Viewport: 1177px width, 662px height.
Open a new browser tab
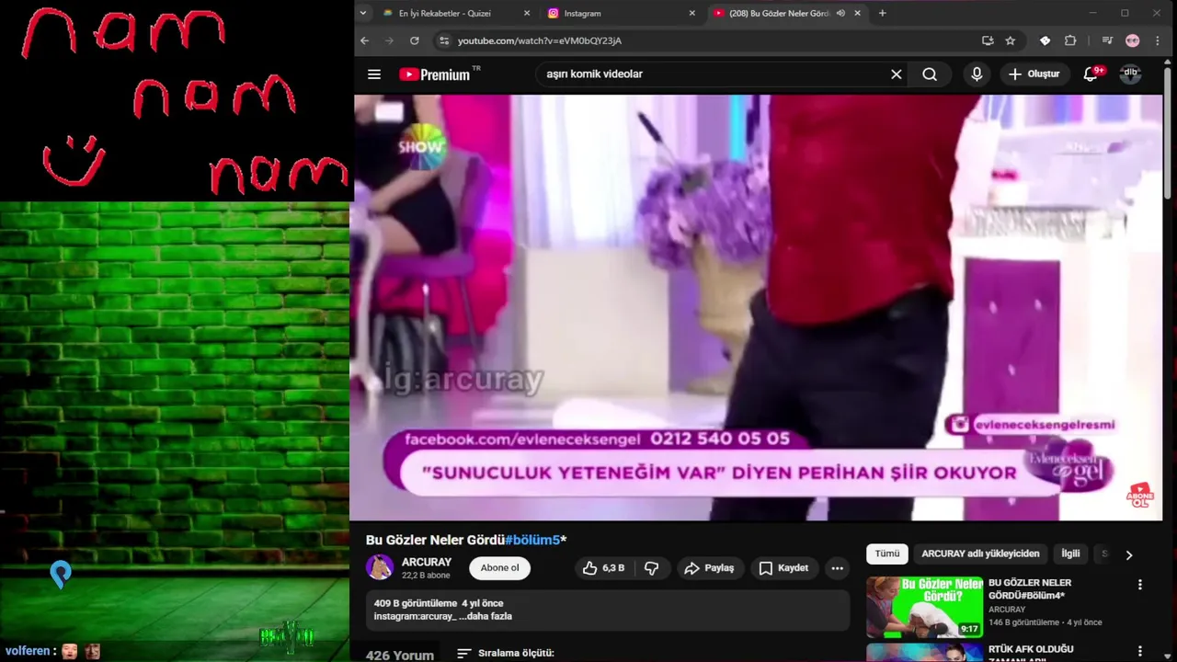point(883,13)
